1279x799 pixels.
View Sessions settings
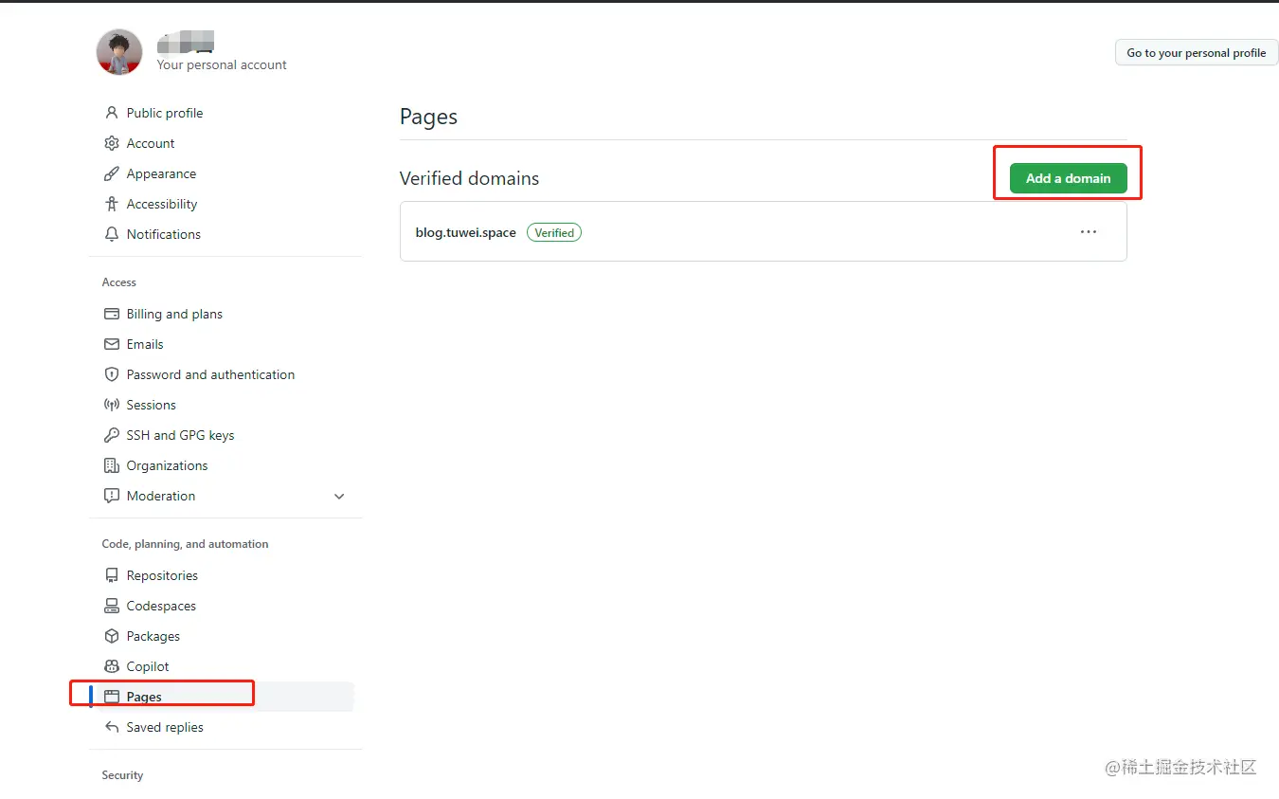point(152,405)
